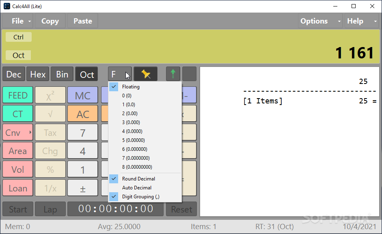Click the first tape entry 25
The width and height of the screenshot is (382, 234).
point(363,82)
